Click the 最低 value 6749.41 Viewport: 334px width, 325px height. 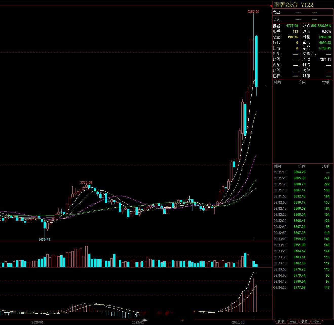click(325, 48)
